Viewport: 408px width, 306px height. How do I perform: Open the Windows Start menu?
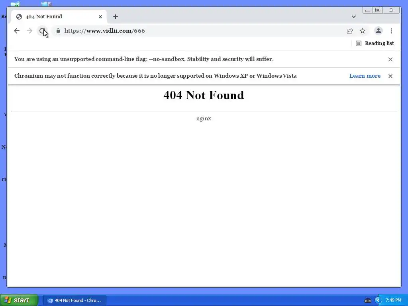[19, 300]
